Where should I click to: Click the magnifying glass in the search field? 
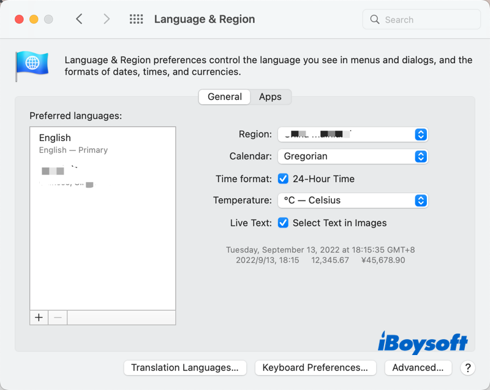[x=374, y=19]
